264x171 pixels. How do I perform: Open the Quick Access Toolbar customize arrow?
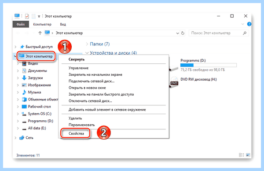tap(39, 16)
